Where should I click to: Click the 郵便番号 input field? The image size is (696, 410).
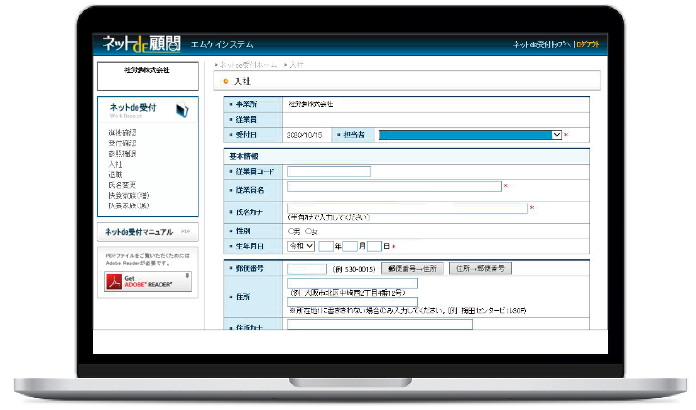coord(307,269)
